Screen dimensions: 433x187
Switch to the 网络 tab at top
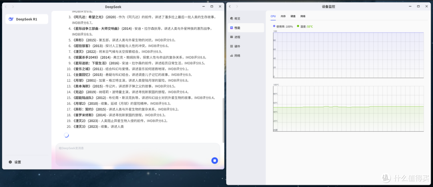pyautogui.click(x=303, y=16)
